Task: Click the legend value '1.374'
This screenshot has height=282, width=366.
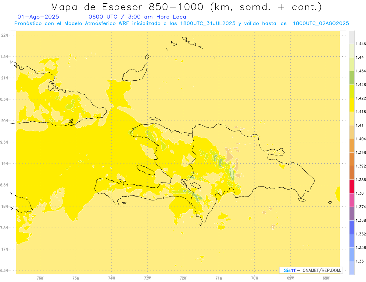Action: pyautogui.click(x=361, y=207)
